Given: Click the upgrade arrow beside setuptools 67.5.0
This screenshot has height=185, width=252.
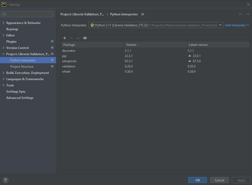Looking at the screenshot, I should point(190,61).
